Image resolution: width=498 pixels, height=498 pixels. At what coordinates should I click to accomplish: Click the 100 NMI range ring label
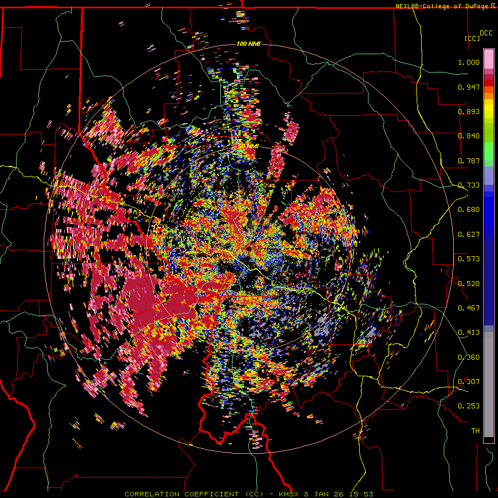coord(248,44)
